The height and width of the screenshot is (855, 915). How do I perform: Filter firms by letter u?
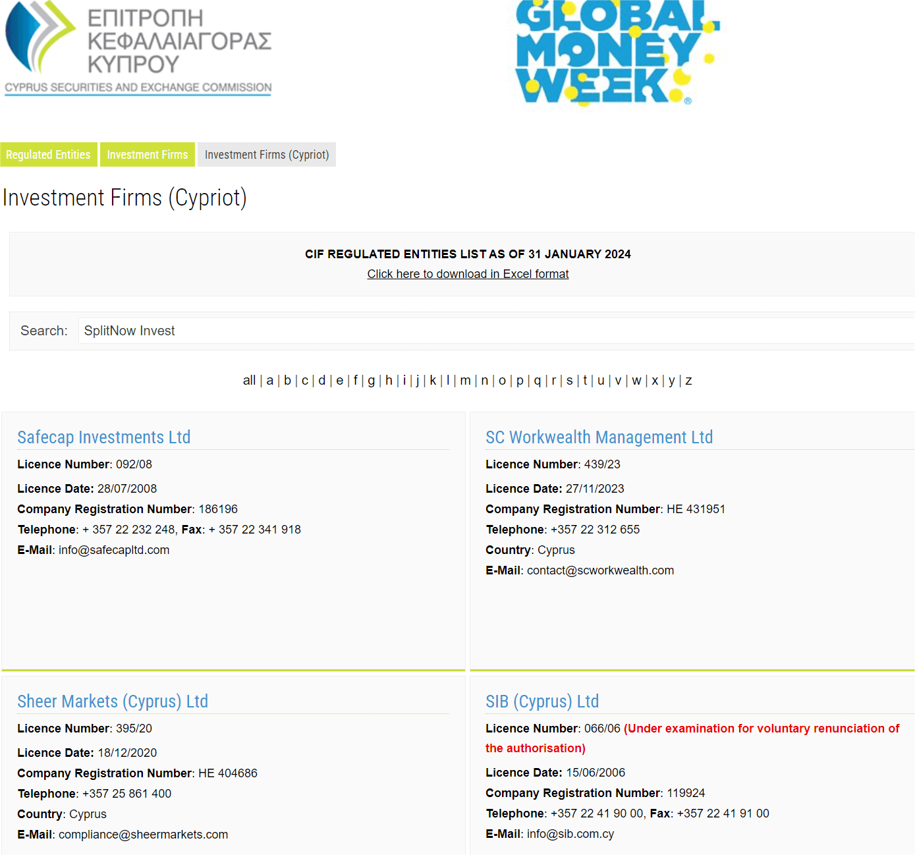[601, 381]
